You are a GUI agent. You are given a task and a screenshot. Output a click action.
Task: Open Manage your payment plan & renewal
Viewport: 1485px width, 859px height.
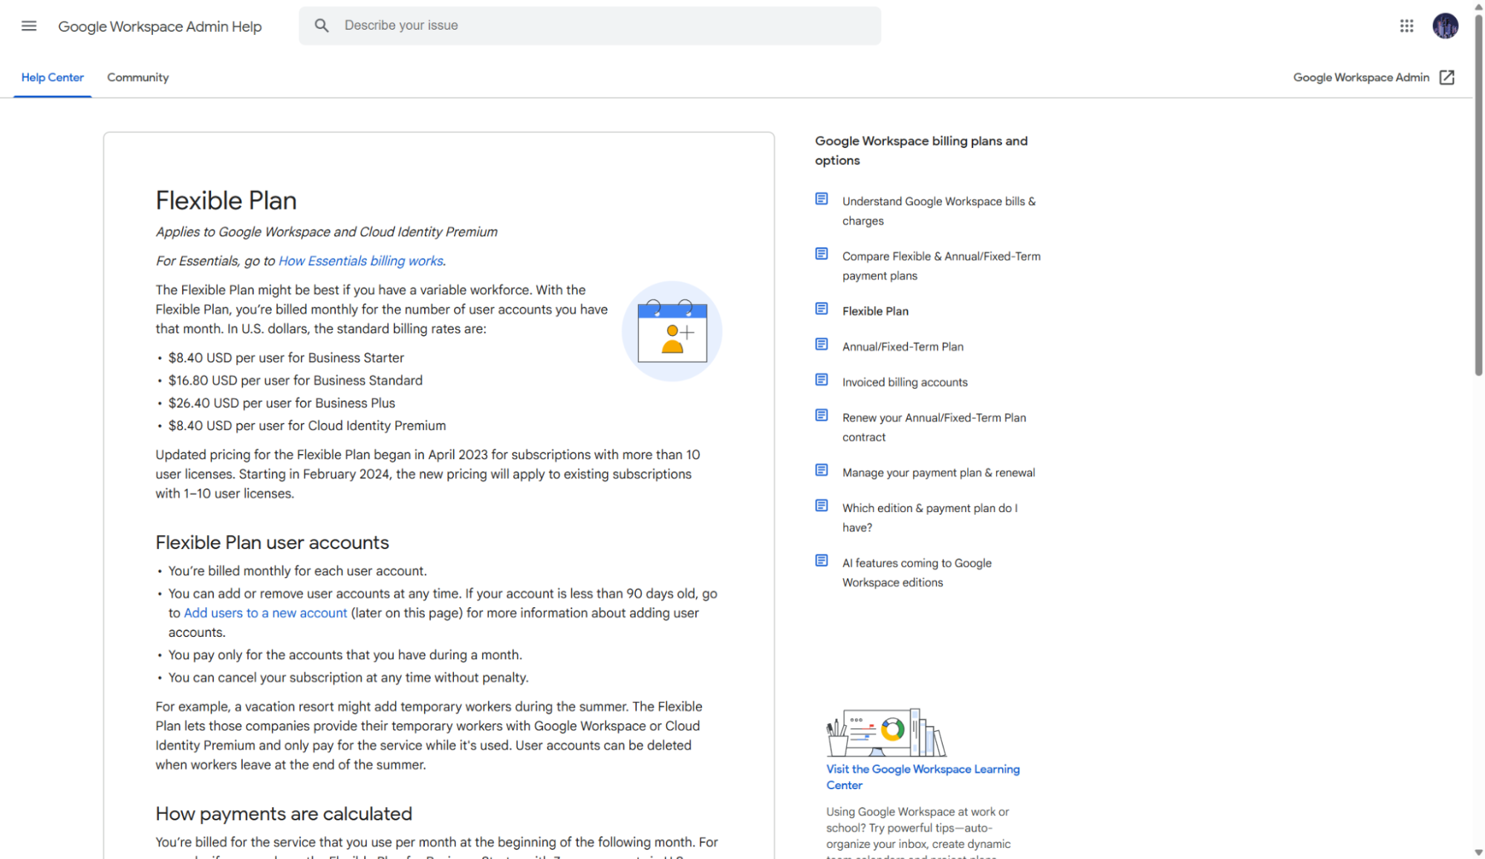[938, 472]
